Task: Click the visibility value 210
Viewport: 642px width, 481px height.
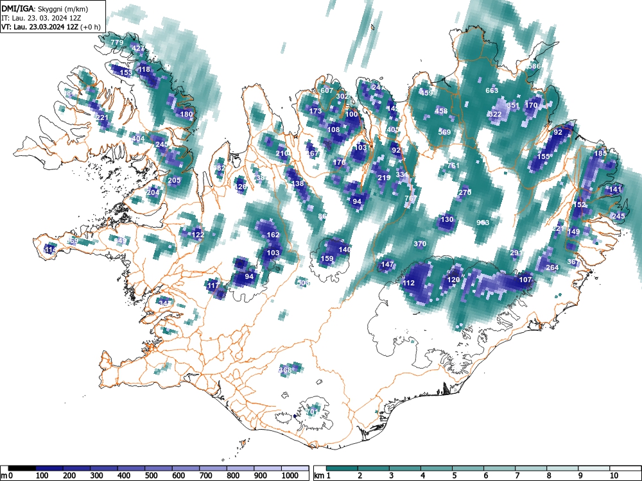Action: click(x=282, y=154)
